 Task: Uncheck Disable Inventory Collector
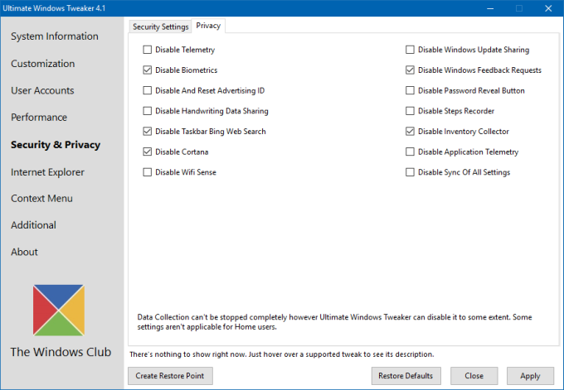point(410,132)
